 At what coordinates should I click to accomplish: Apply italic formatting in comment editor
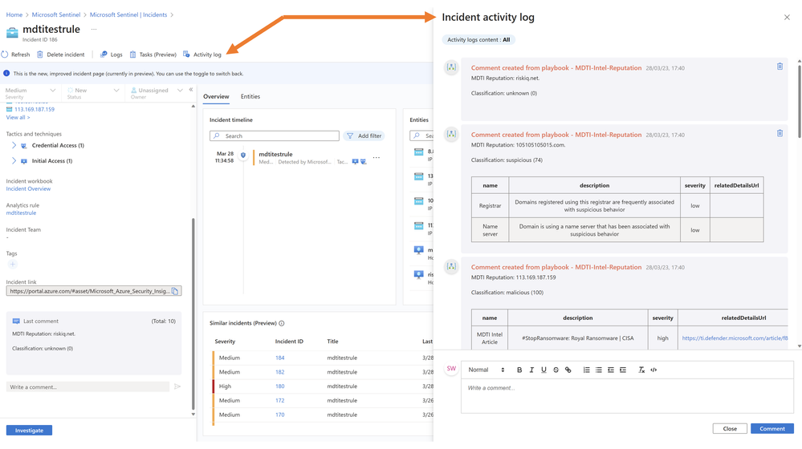(x=531, y=370)
